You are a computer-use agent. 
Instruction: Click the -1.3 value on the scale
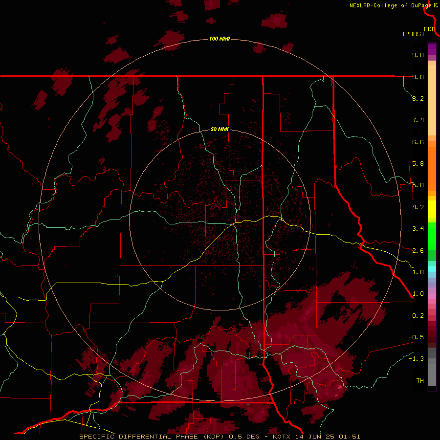pos(416,359)
